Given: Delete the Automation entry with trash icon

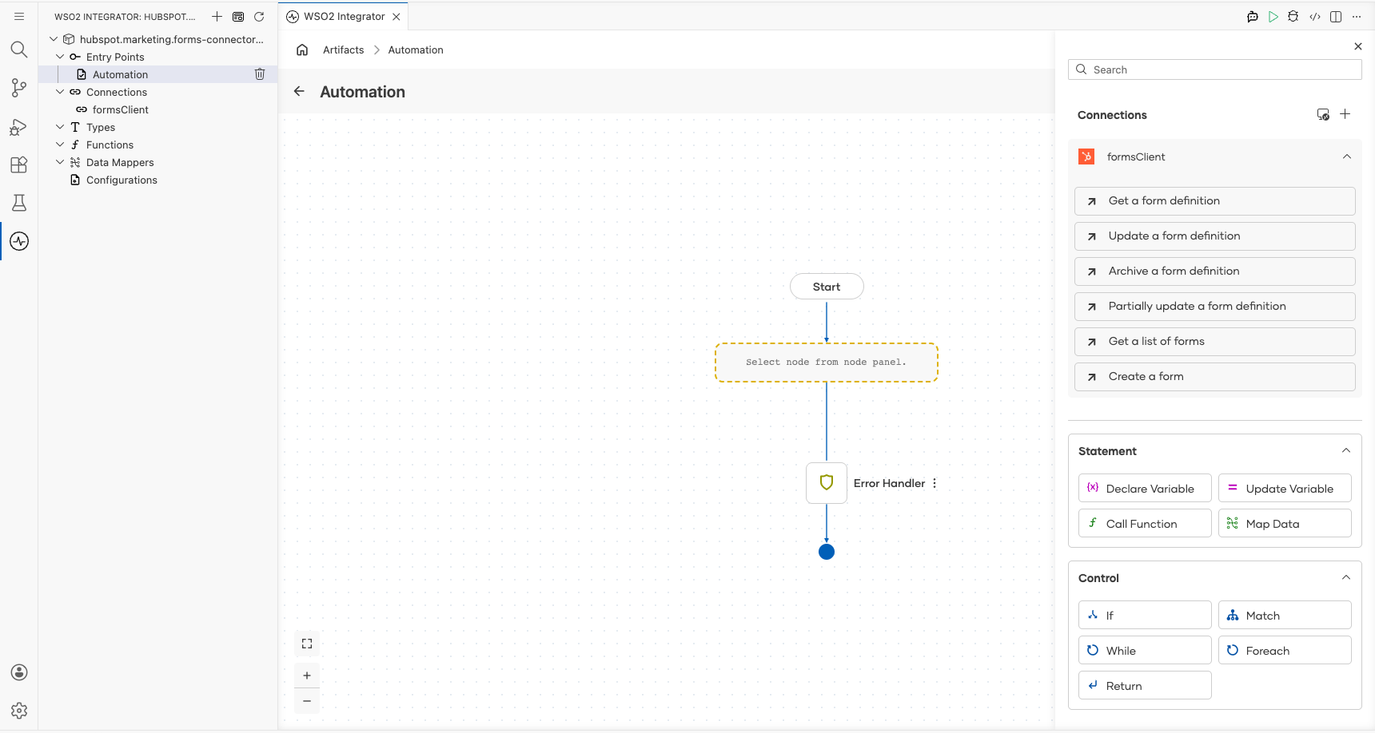Looking at the screenshot, I should pyautogui.click(x=260, y=74).
